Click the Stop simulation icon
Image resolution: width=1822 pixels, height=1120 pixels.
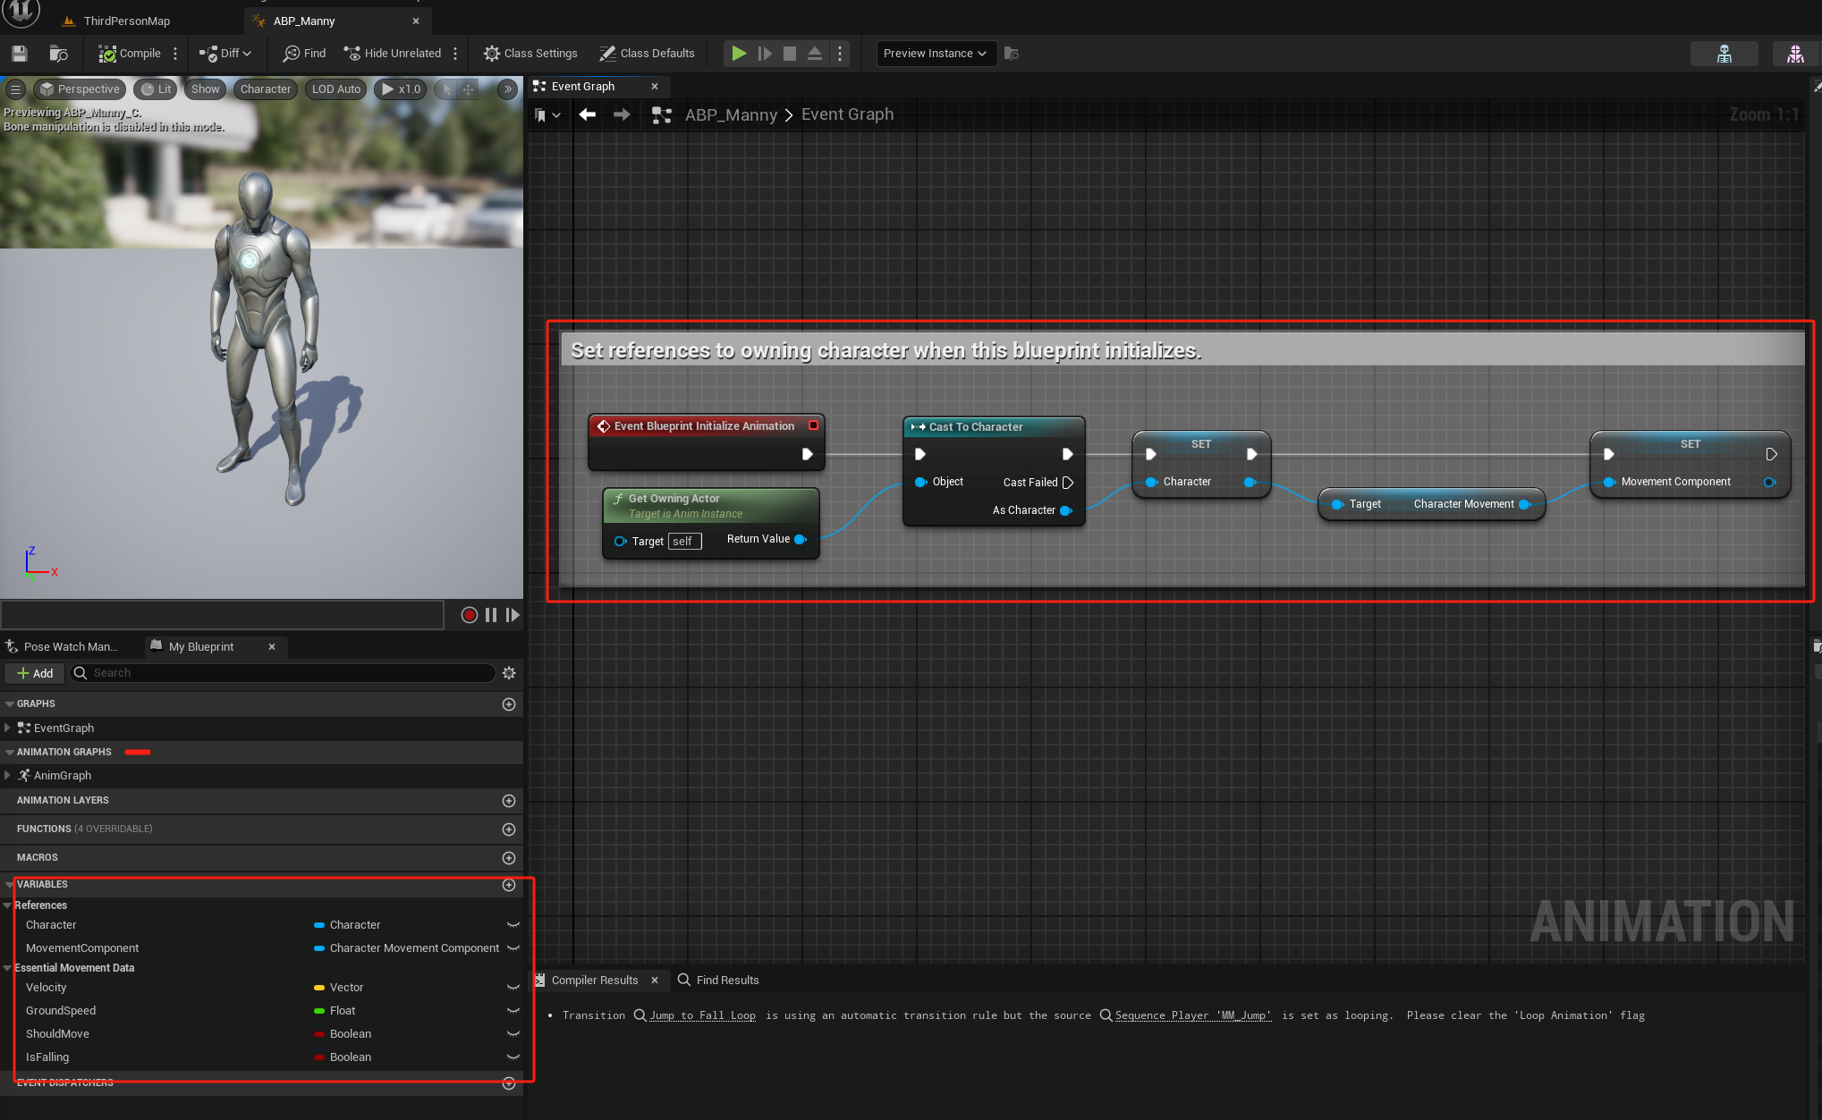click(790, 54)
